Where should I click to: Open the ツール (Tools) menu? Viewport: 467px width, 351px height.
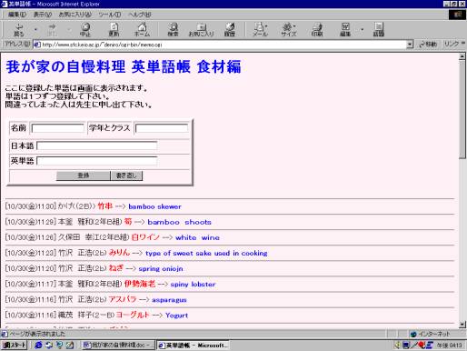coord(110,15)
